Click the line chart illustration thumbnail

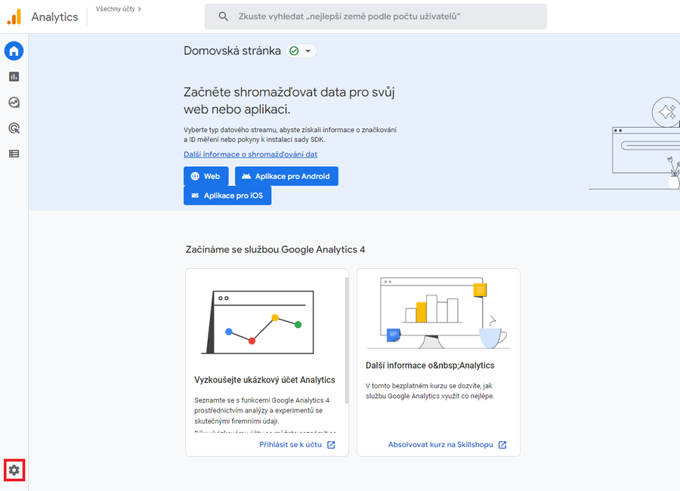[257, 322]
